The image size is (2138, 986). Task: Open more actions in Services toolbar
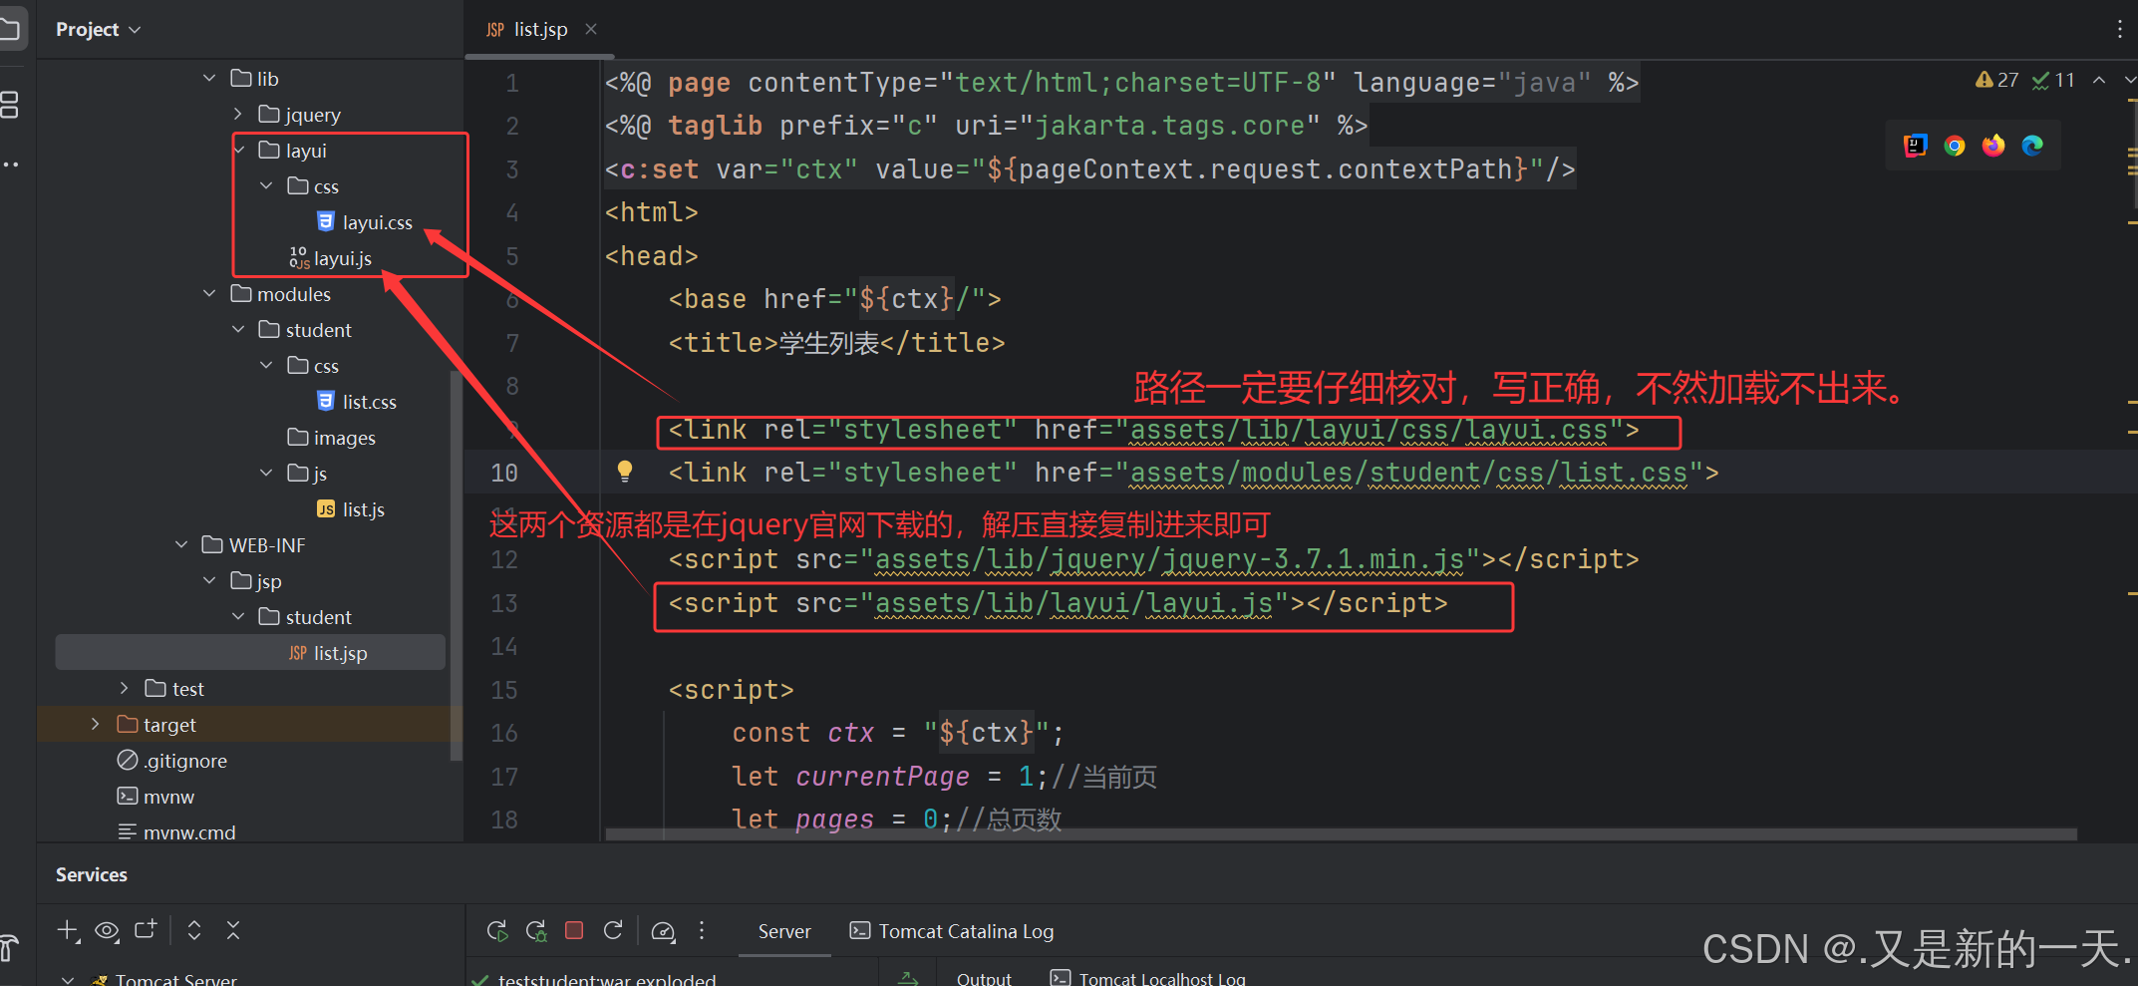(702, 930)
